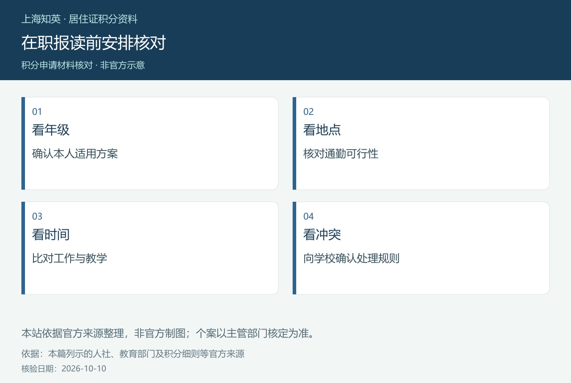Click the source line starting 依据：本篇列示的人社
The height and width of the screenshot is (383, 571).
[x=133, y=354]
